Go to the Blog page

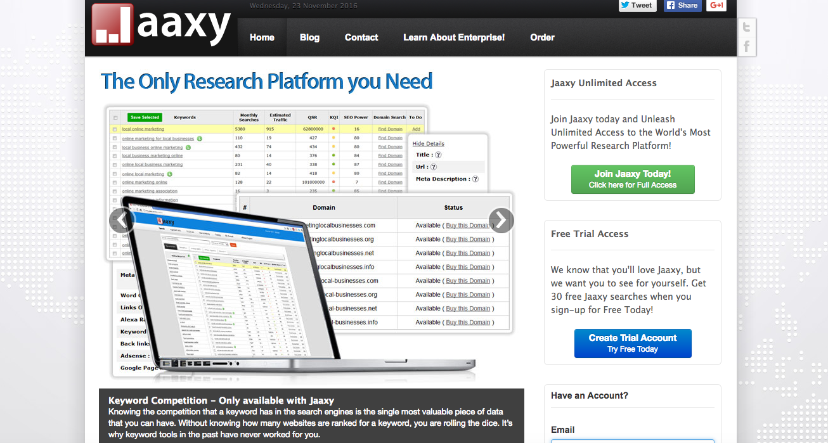tap(309, 37)
